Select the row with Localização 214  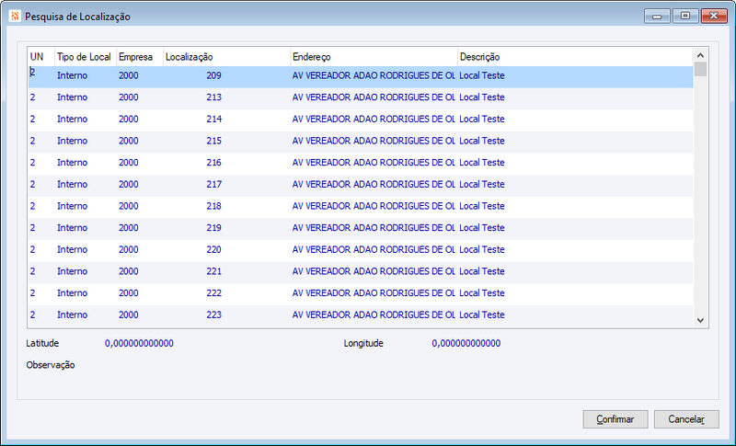click(x=361, y=120)
